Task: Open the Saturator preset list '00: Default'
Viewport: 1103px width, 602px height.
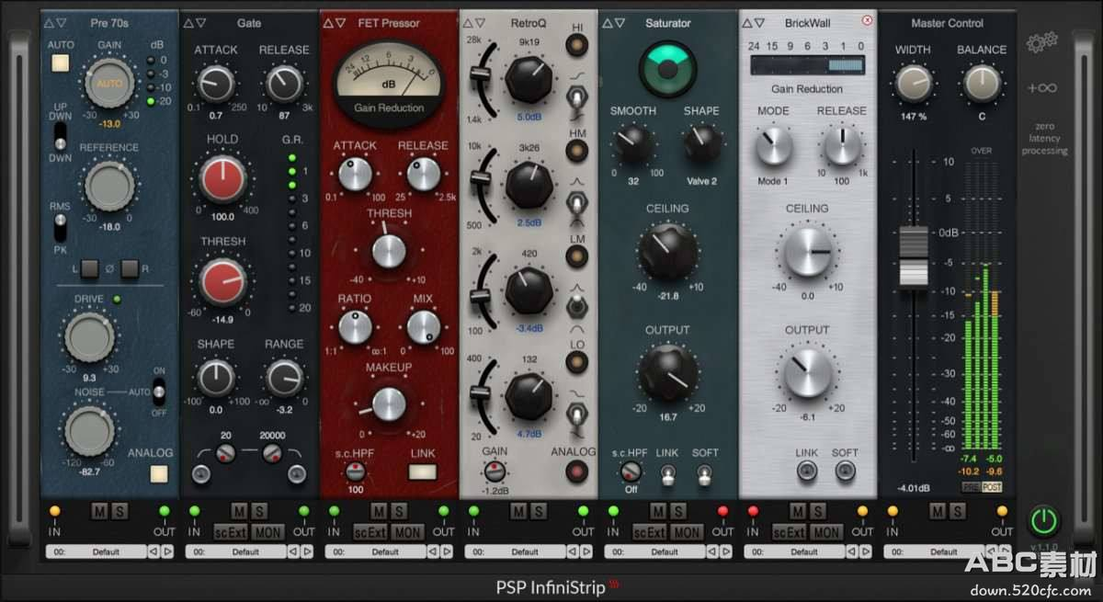Action: coord(655,552)
